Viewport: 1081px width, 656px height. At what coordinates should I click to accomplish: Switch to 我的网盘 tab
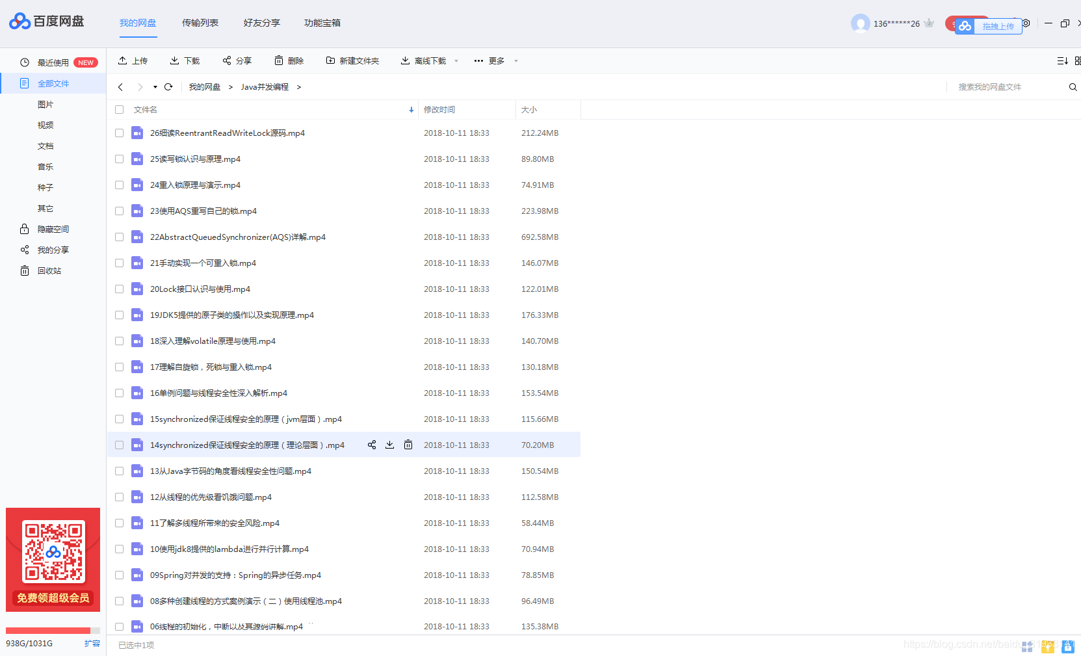click(x=138, y=23)
